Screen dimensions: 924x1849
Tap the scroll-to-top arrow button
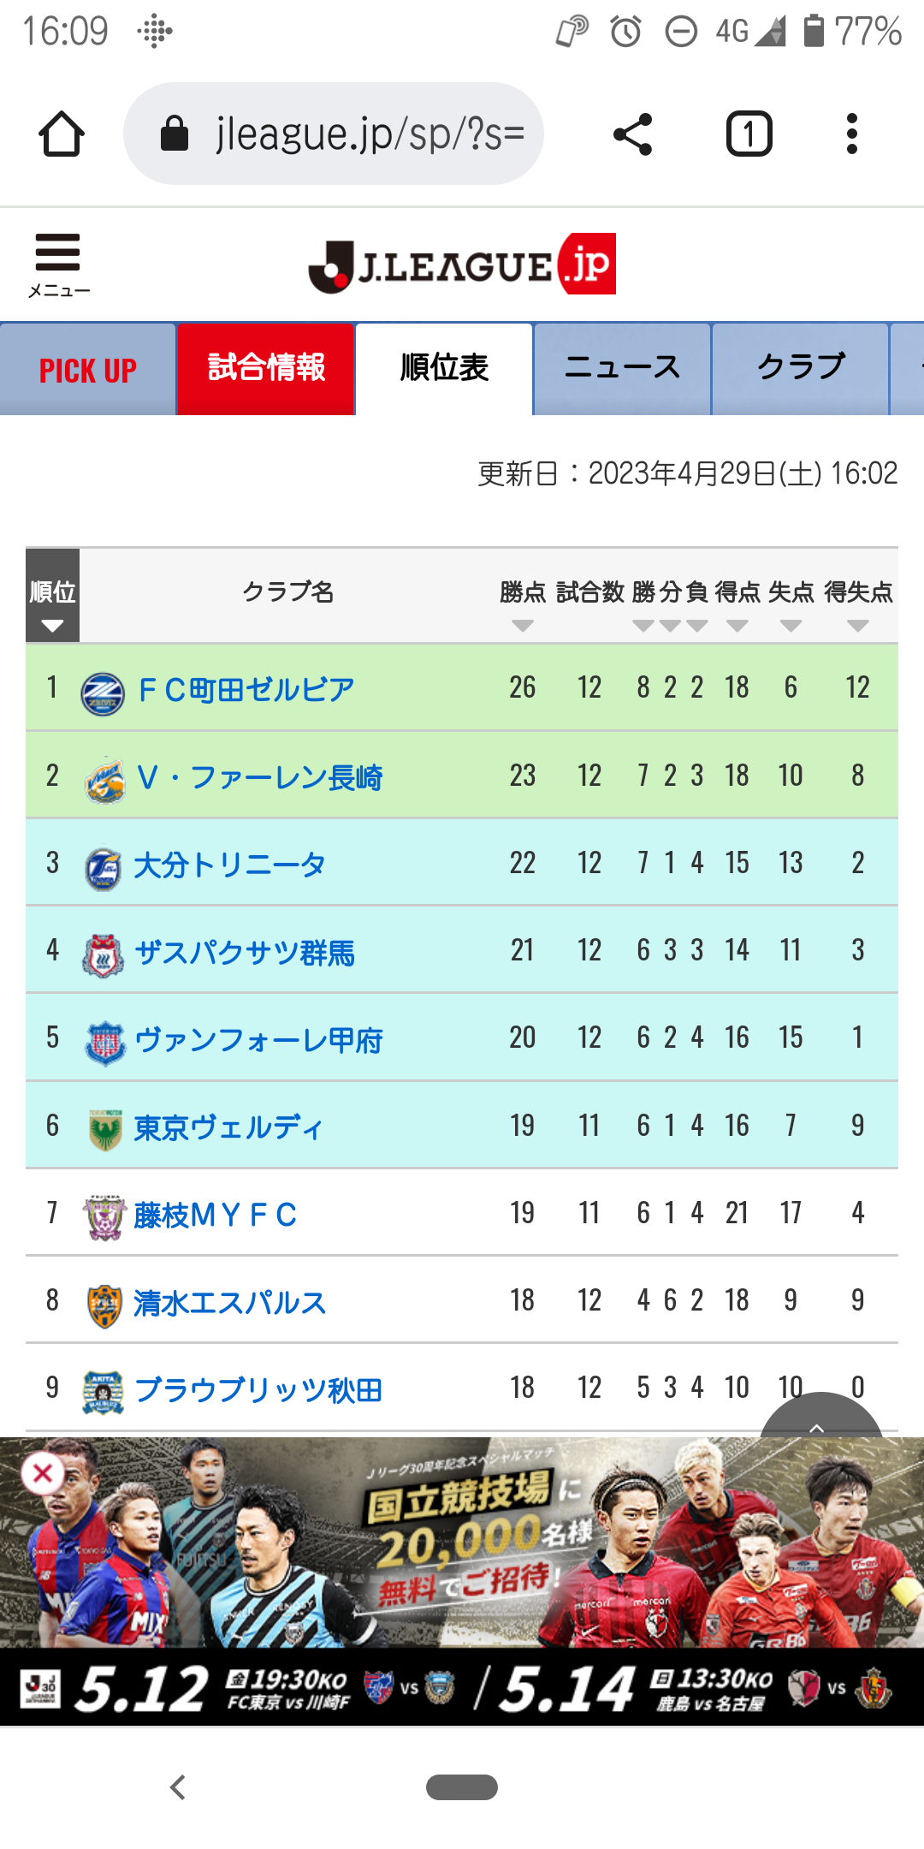(820, 1417)
